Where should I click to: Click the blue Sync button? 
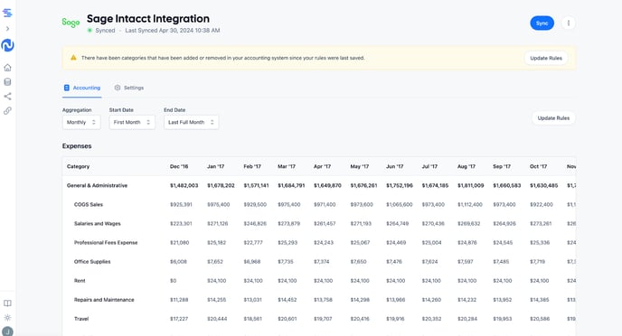coord(542,23)
